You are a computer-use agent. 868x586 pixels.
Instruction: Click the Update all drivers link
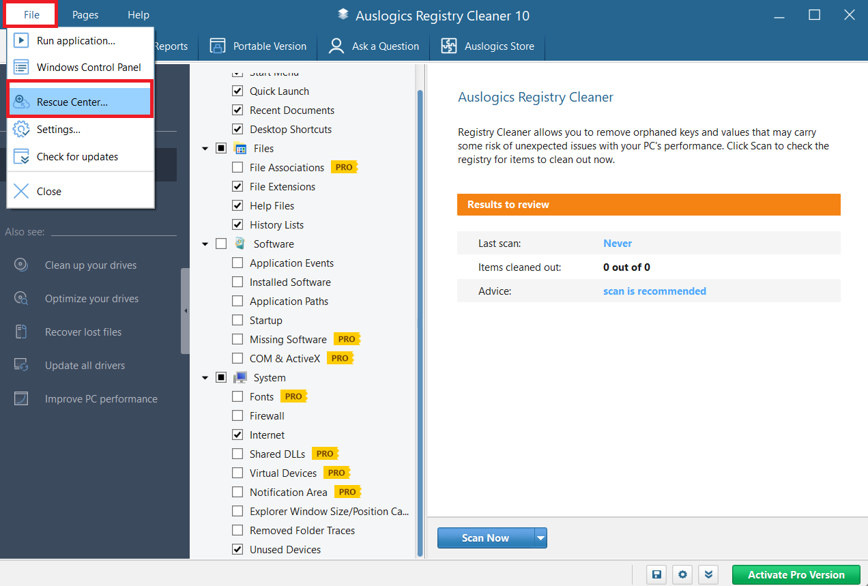click(x=85, y=366)
